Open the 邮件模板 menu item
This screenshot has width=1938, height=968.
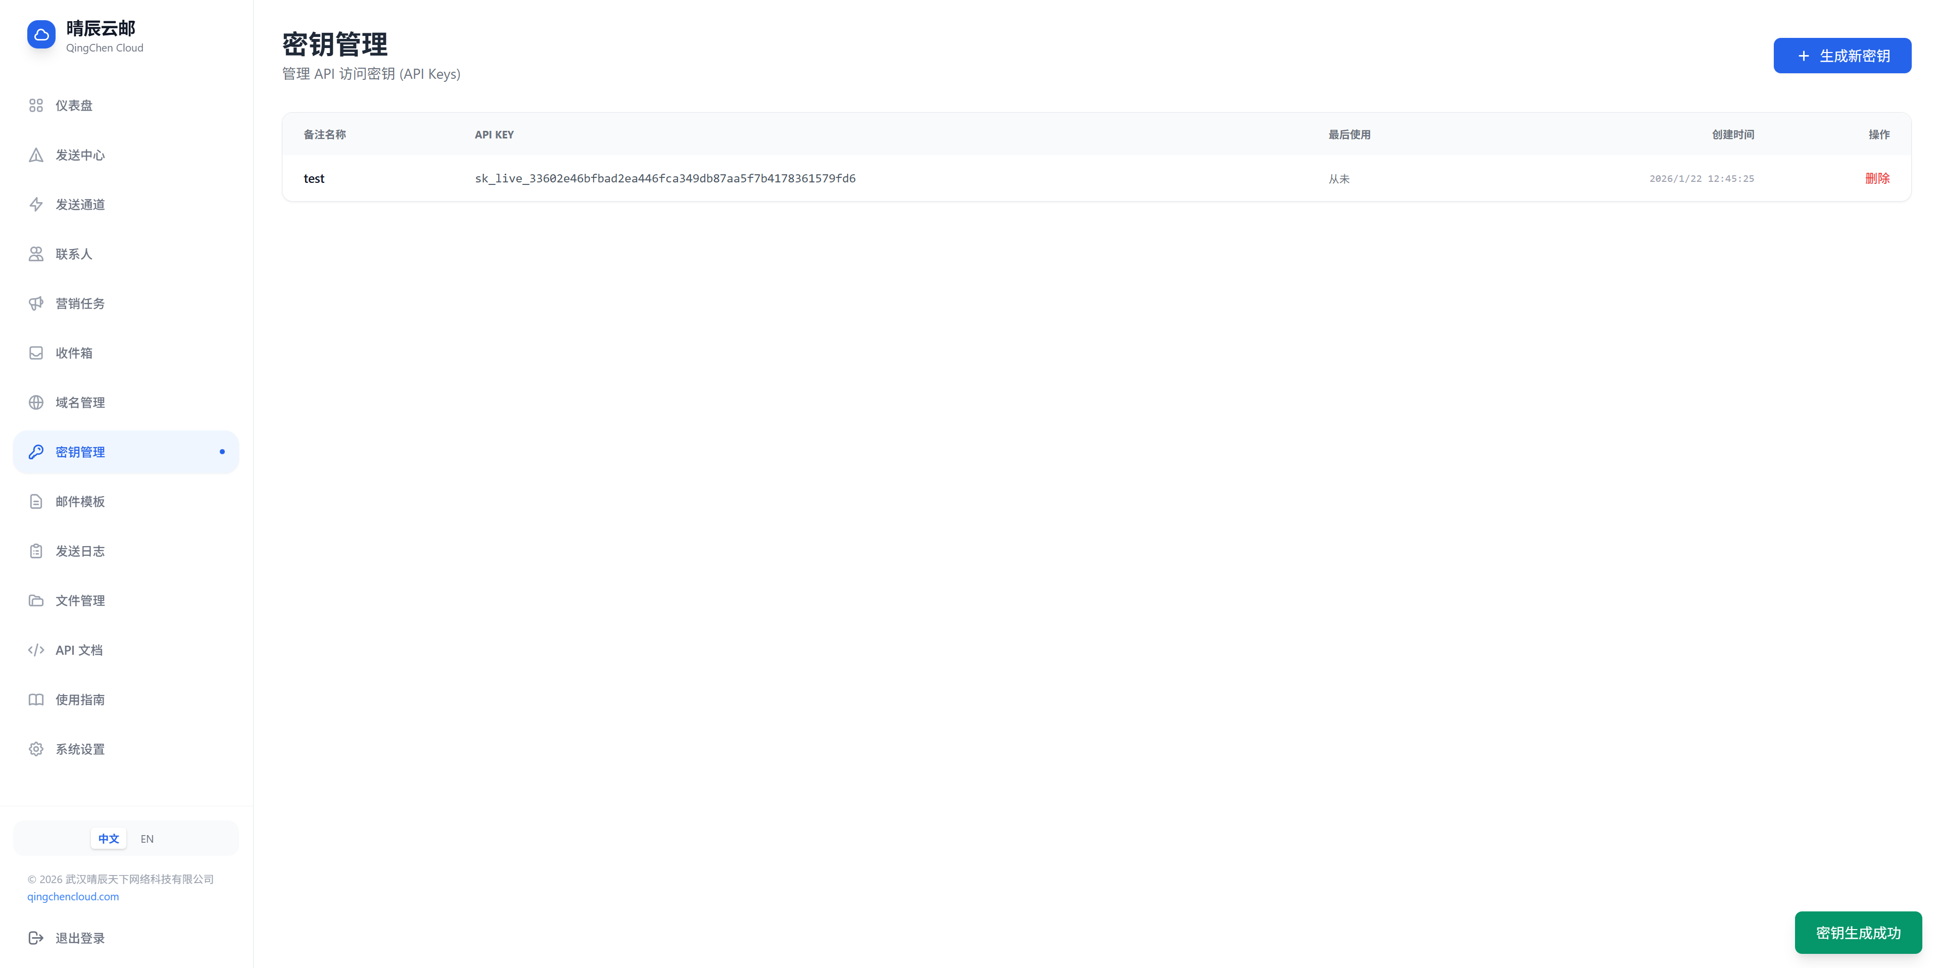pyautogui.click(x=80, y=502)
